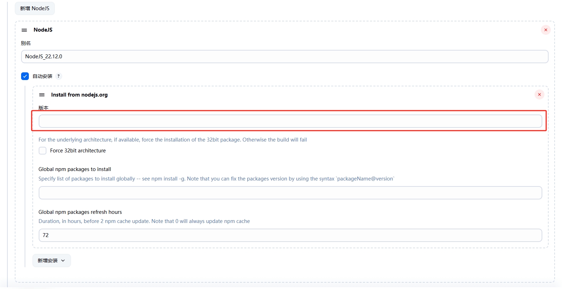This screenshot has height=289, width=562.
Task: Click the Install from nodejs.org drag handle
Action: click(42, 95)
